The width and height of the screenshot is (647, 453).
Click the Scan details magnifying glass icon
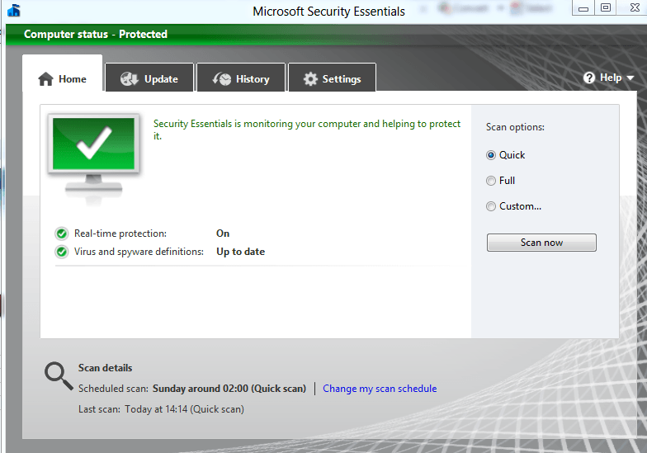tap(59, 375)
